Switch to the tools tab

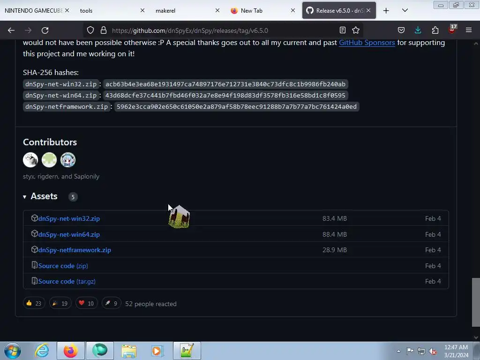[86, 11]
